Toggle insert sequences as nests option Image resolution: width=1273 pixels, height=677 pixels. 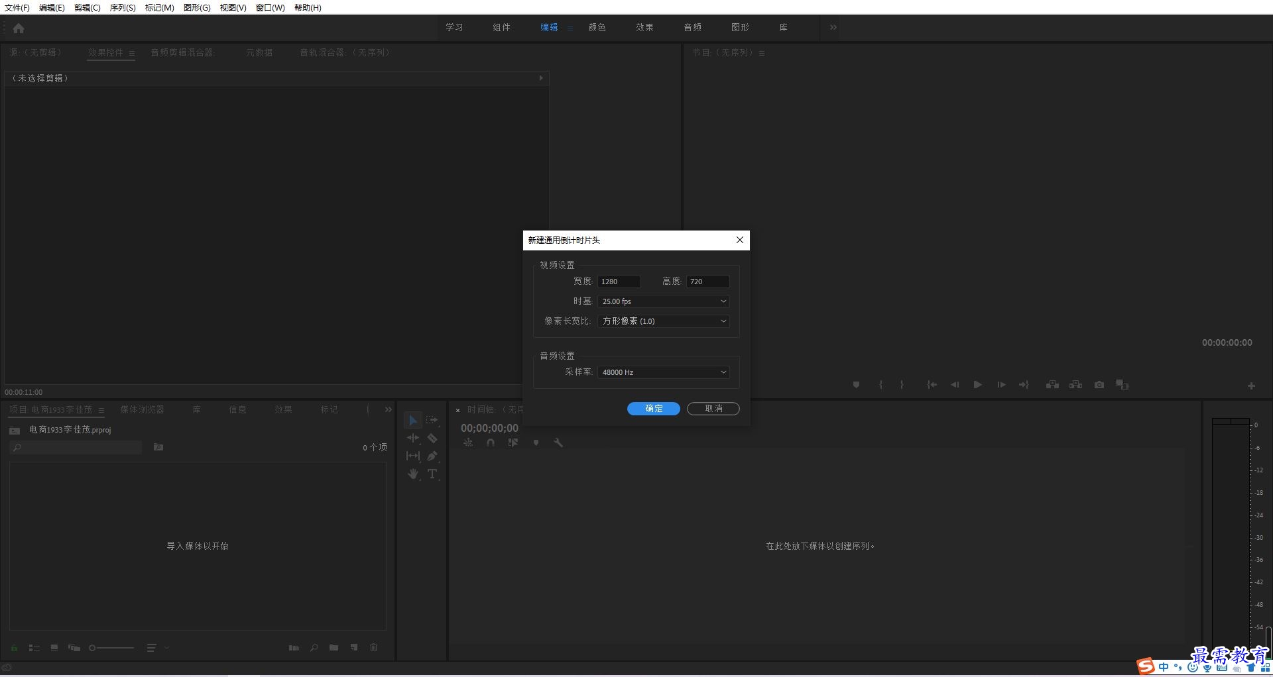tap(468, 443)
